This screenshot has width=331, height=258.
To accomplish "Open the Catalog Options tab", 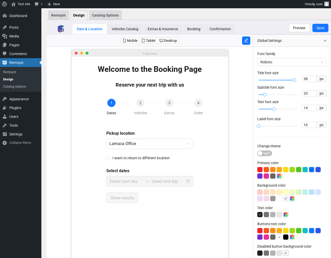I will [x=105, y=15].
